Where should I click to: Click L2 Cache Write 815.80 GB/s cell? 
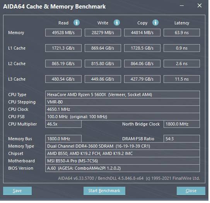[x=103, y=64]
